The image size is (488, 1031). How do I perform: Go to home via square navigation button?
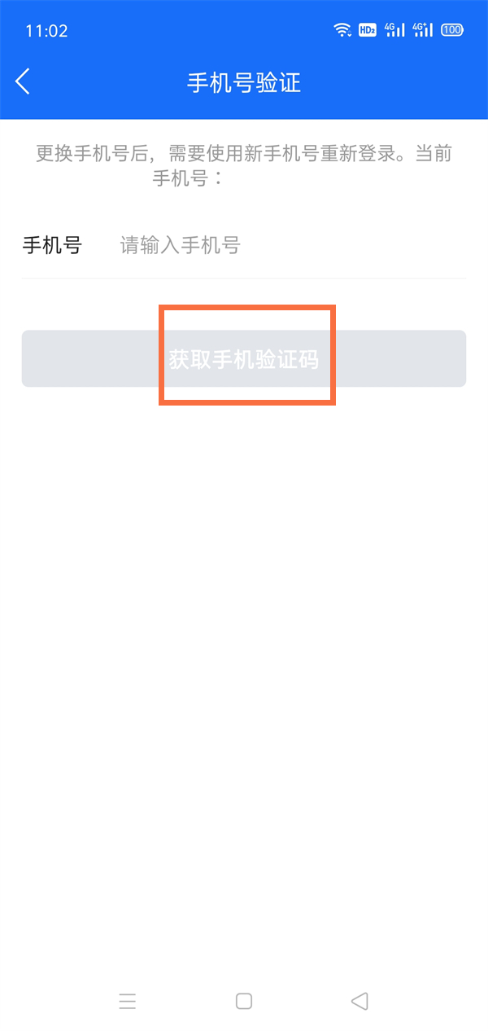(244, 1001)
